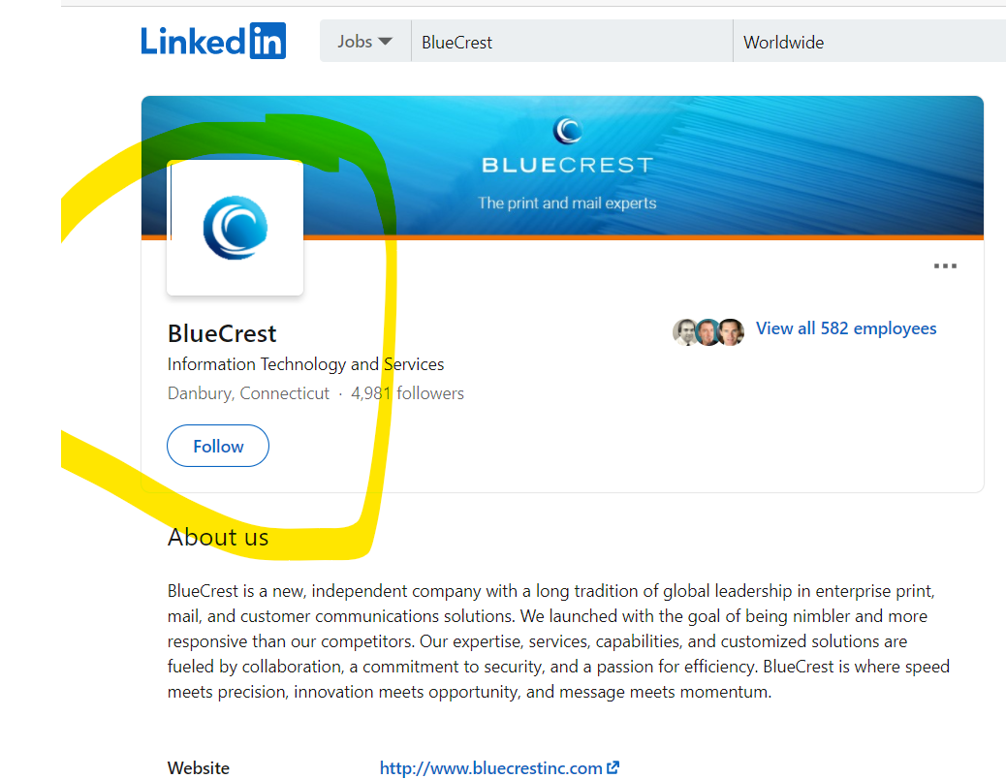This screenshot has height=779, width=1006.
Task: Click the Information Technology and Services text
Action: point(305,364)
